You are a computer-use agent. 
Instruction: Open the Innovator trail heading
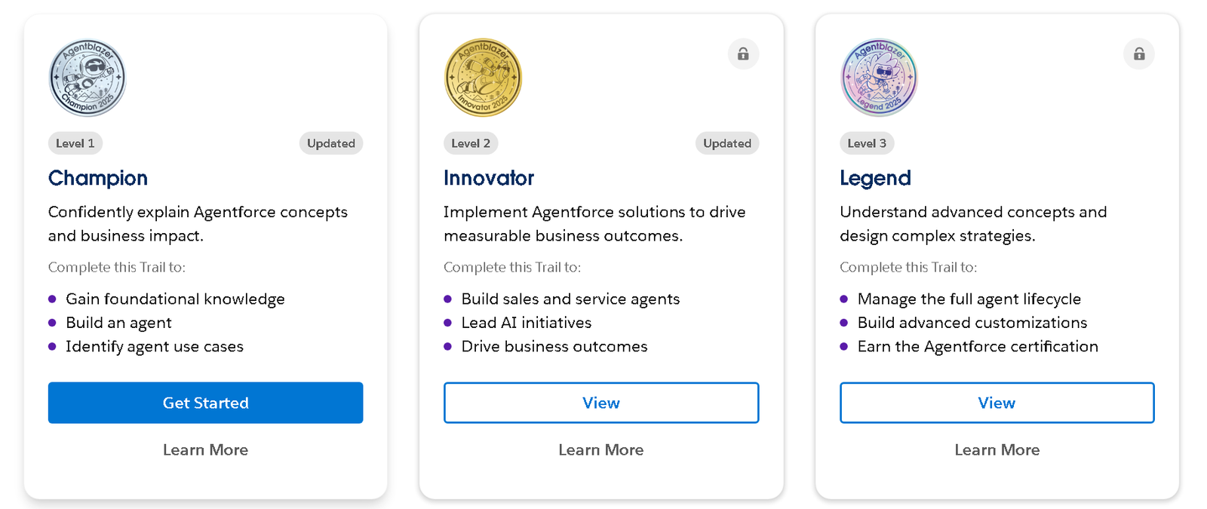[x=489, y=178]
